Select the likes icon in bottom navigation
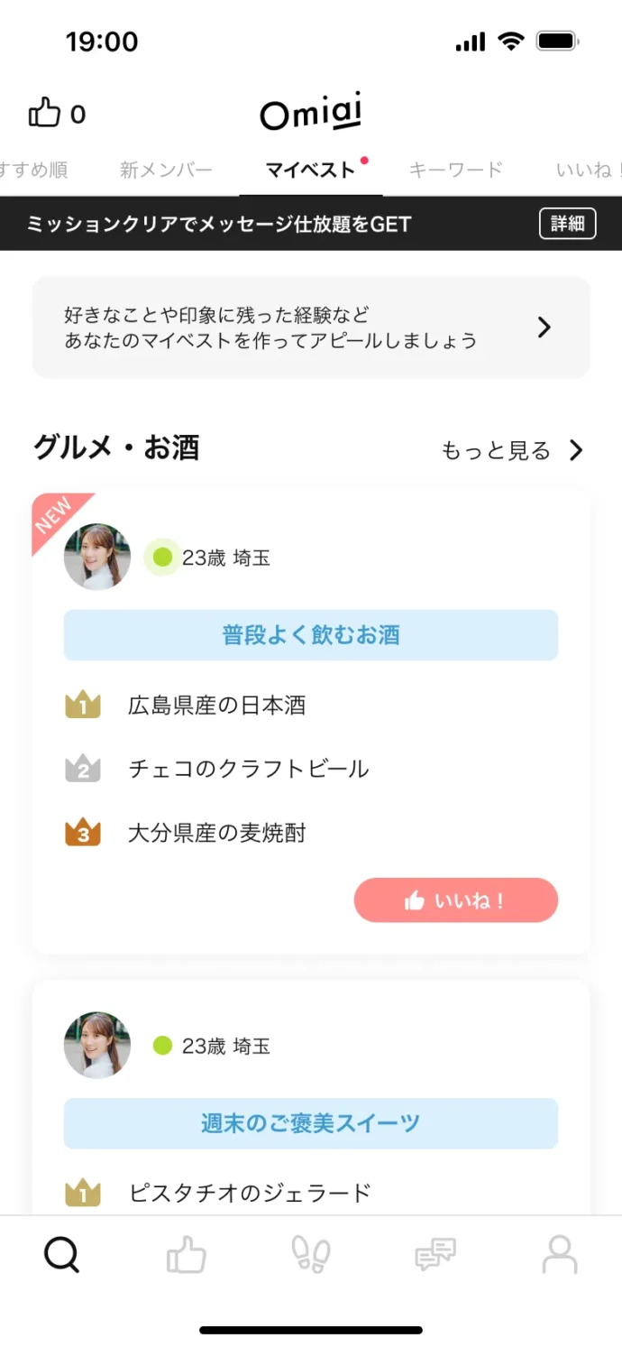The image size is (622, 1347). tap(186, 1254)
